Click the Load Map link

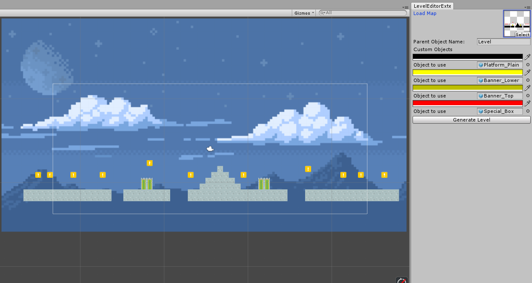(425, 13)
